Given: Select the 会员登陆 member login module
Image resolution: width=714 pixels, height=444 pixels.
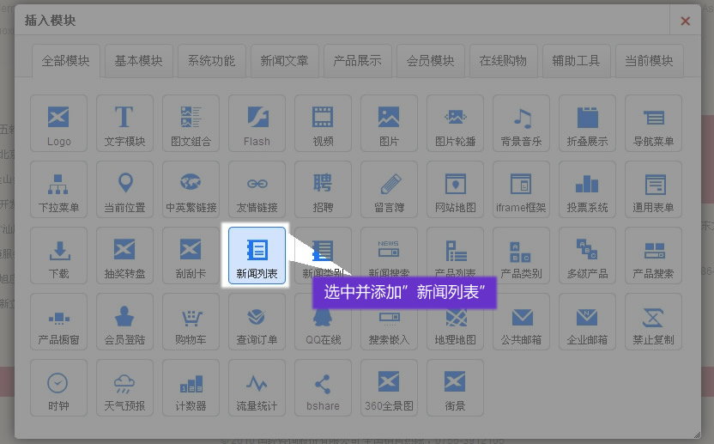Looking at the screenshot, I should pyautogui.click(x=124, y=322).
